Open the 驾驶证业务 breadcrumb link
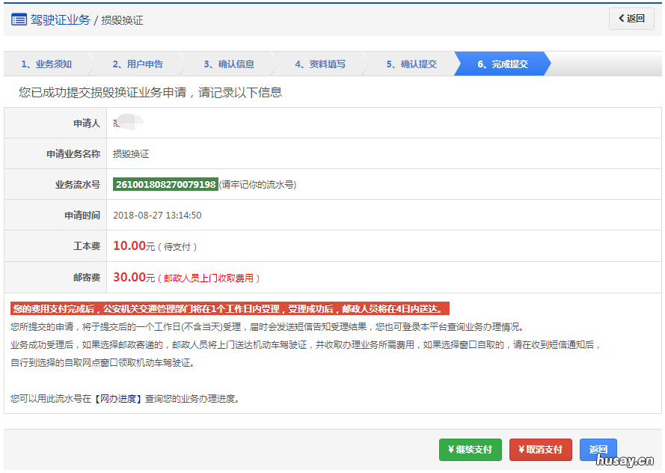This screenshot has width=665, height=473. pyautogui.click(x=60, y=19)
